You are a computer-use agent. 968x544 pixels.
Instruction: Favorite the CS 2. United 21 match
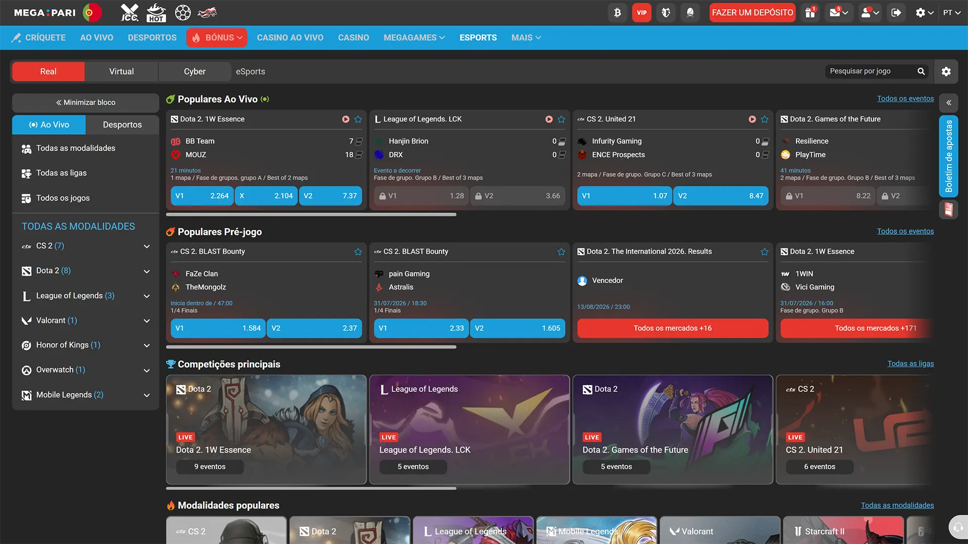coord(764,119)
